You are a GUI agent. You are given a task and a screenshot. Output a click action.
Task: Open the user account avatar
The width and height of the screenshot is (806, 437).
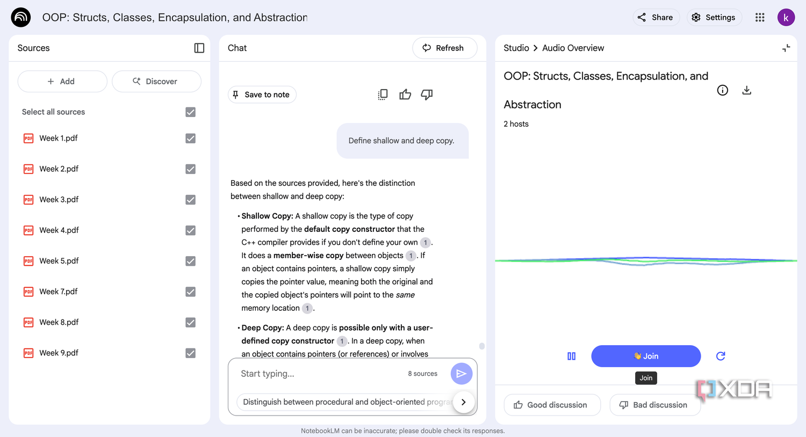786,17
